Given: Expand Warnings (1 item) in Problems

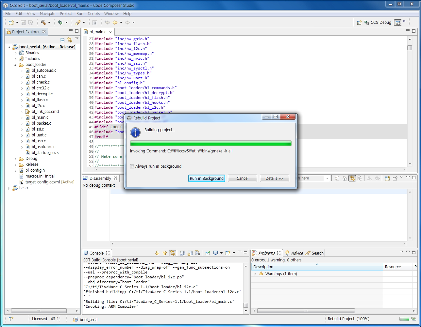Looking at the screenshot, I should click(255, 274).
